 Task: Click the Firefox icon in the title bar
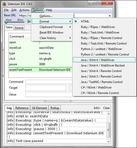pyautogui.click(x=4, y=4)
